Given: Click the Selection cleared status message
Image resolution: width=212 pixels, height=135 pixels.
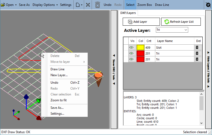Looking at the screenshot, I should [195, 132].
